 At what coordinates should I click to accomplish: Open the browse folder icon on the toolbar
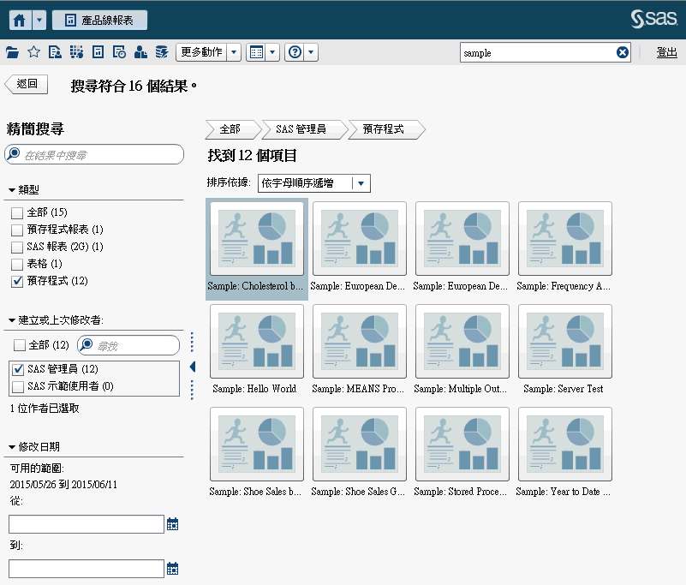(11, 51)
